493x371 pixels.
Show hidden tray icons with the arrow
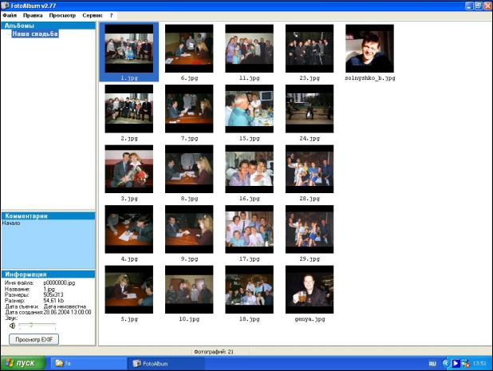(x=446, y=363)
